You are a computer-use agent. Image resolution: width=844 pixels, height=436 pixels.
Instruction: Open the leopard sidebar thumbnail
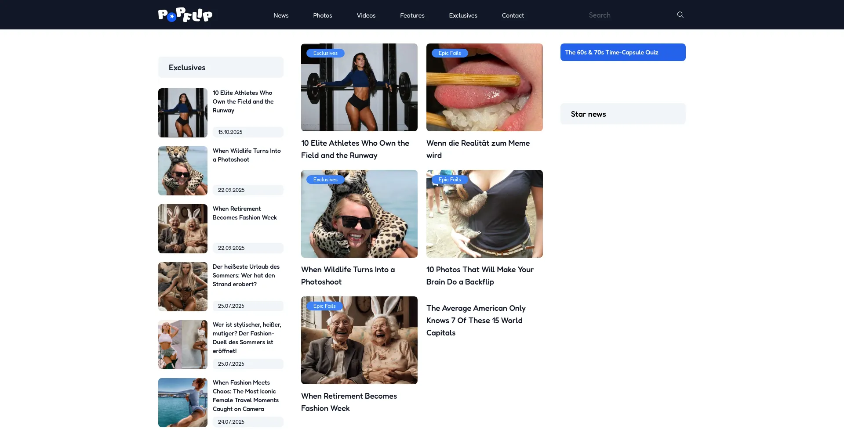pos(183,171)
